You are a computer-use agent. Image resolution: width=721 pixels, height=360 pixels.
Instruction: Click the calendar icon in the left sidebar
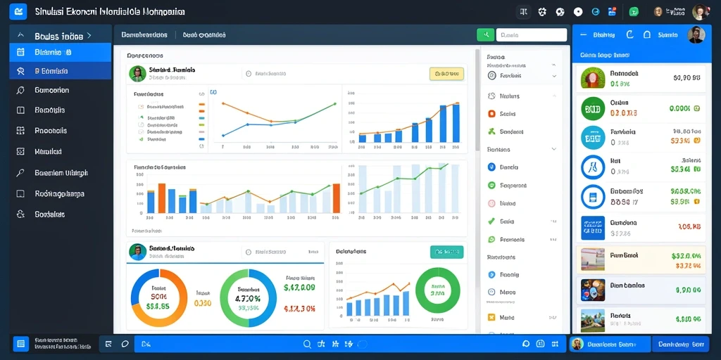(20, 52)
